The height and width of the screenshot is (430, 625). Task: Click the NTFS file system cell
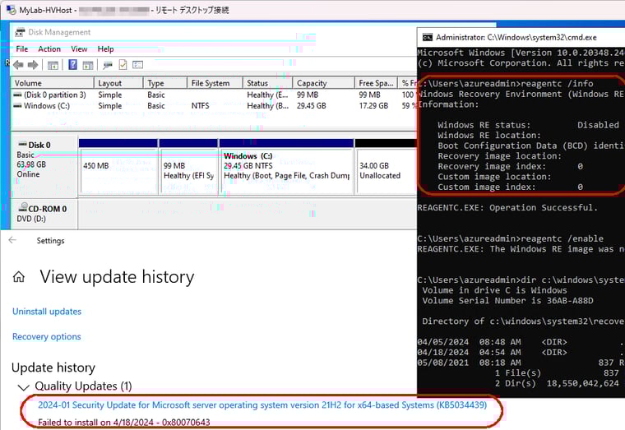[200, 105]
